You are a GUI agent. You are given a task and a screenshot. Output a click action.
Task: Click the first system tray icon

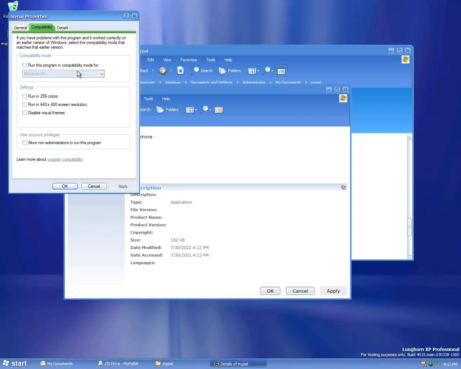424,364
